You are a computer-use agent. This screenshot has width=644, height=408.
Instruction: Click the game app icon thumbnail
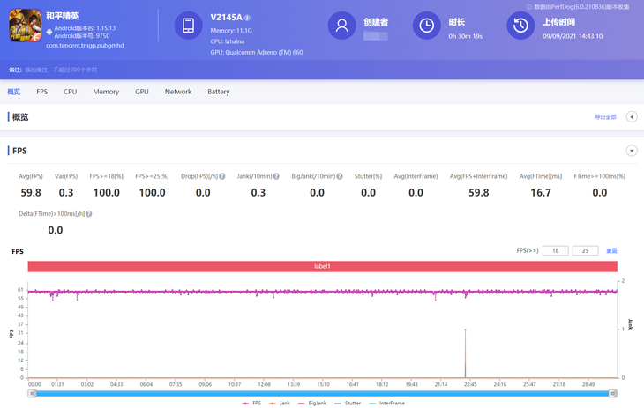(x=25, y=26)
